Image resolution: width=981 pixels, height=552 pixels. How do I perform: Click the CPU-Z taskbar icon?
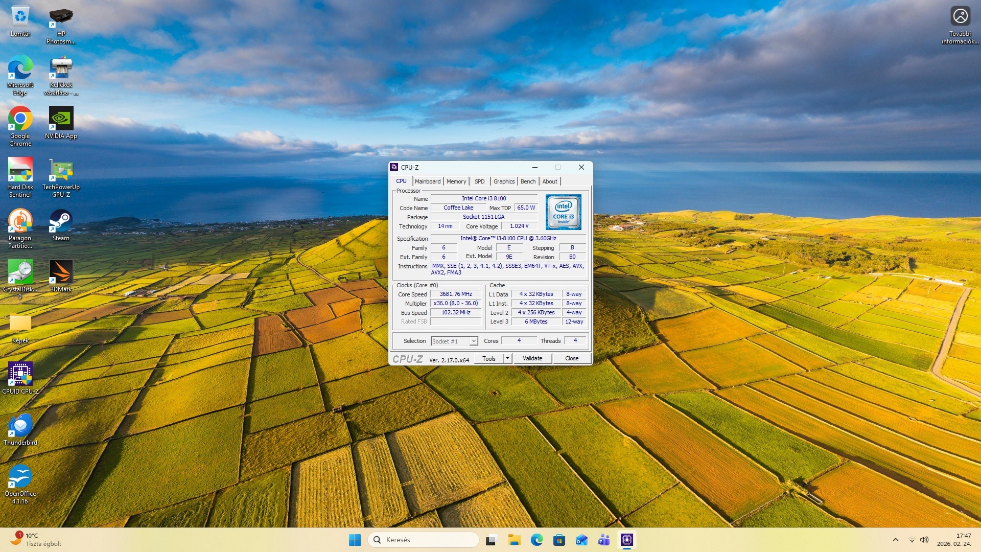pyautogui.click(x=626, y=540)
